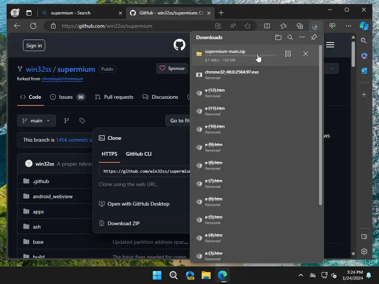The image size is (379, 284).
Task: Add this page to favorites
Action: pyautogui.click(x=248, y=26)
